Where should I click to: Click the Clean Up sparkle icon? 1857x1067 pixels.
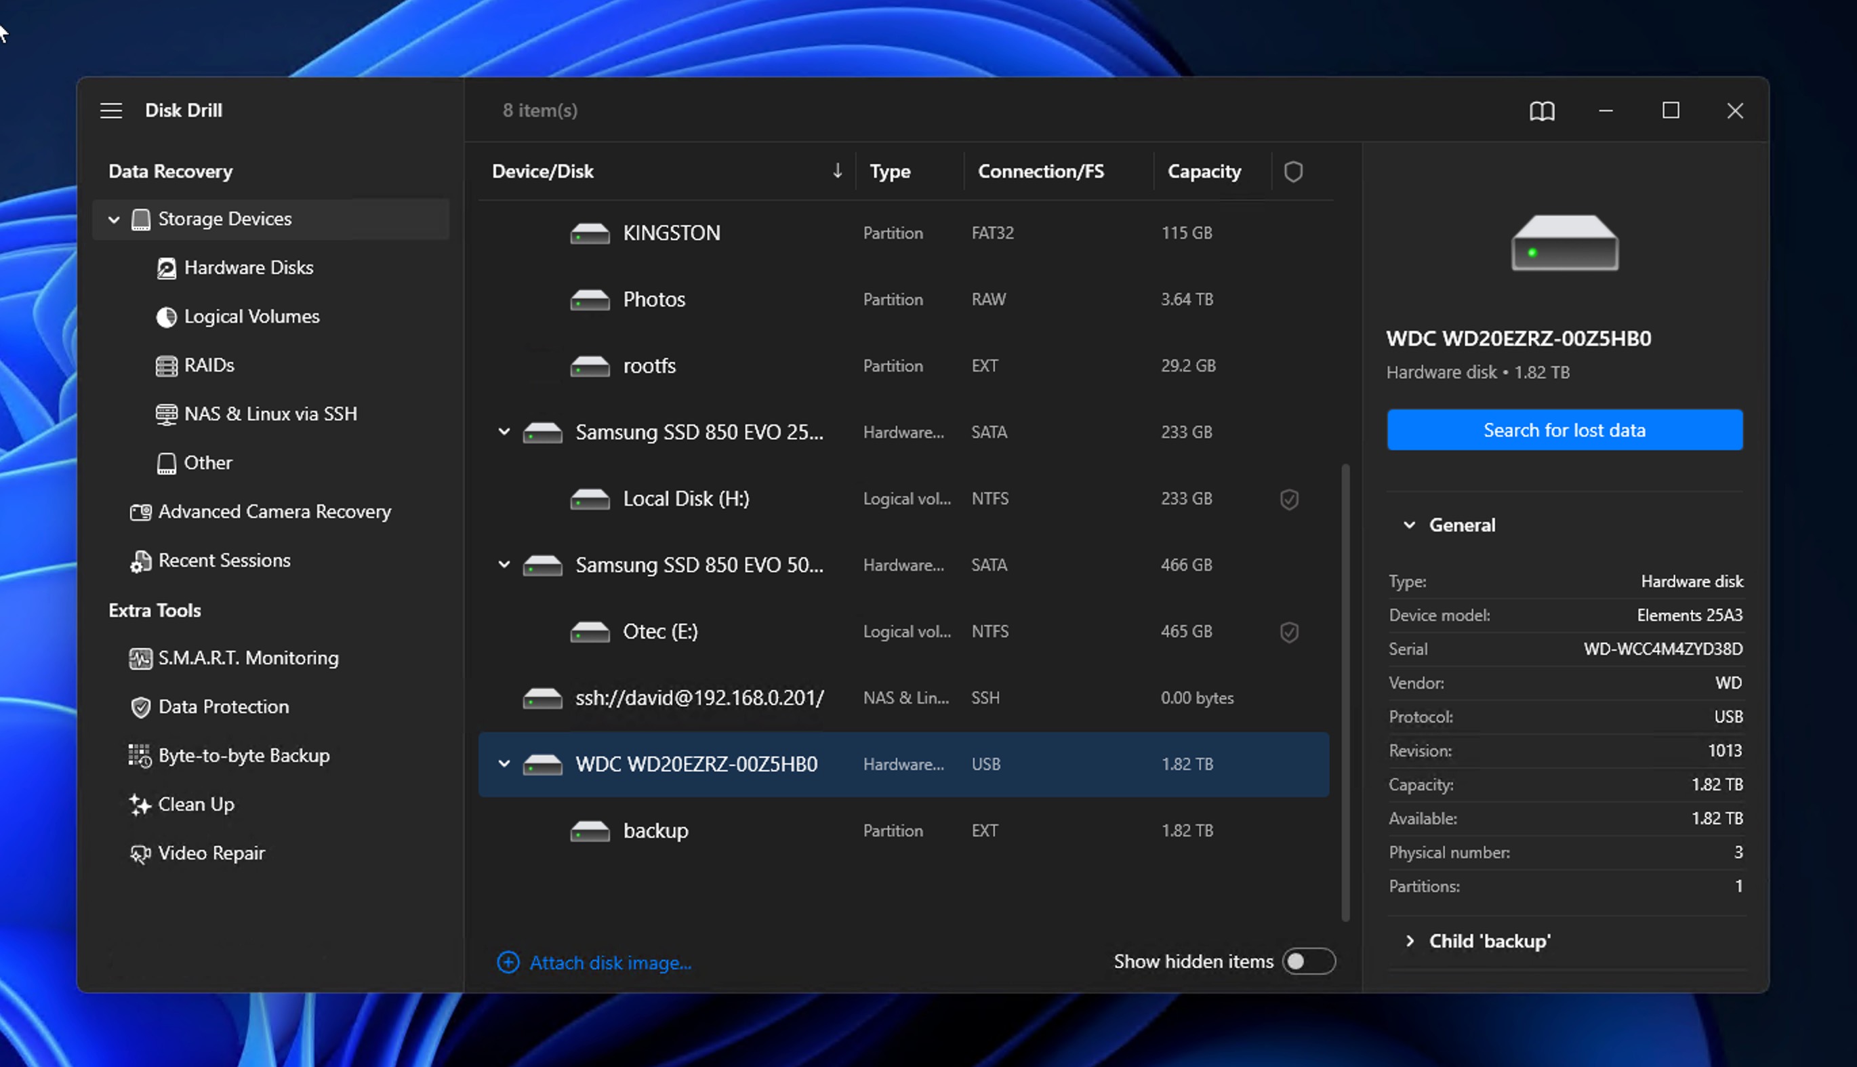coord(140,805)
